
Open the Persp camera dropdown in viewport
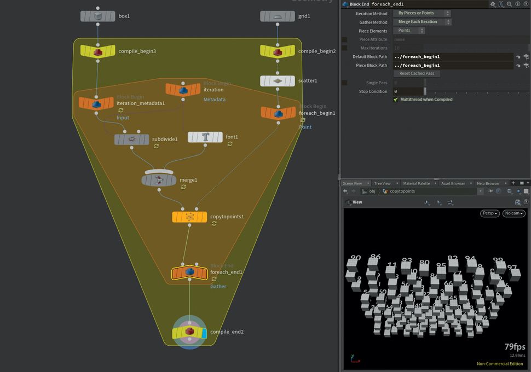click(x=489, y=213)
